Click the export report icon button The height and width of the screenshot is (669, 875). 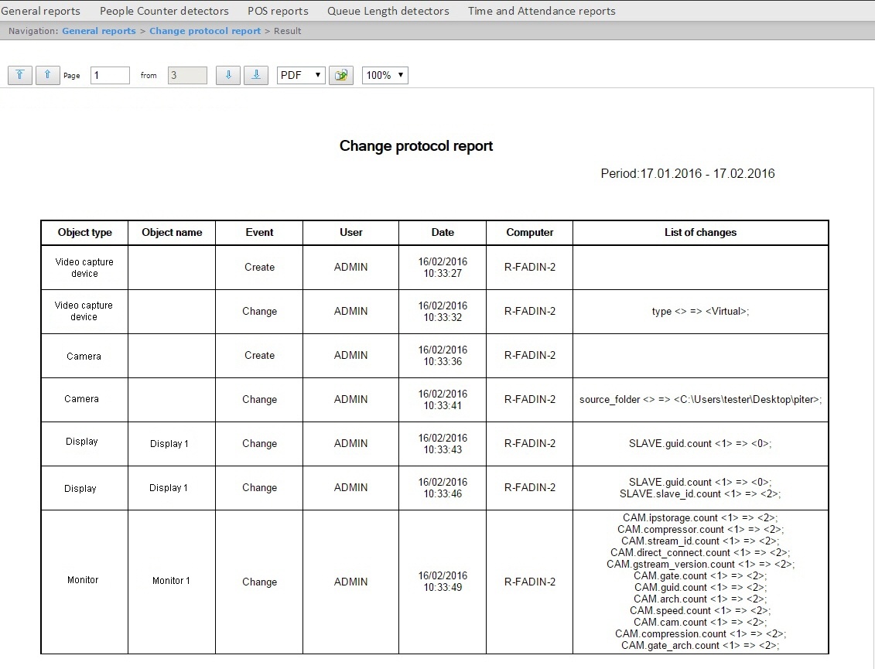[x=340, y=75]
